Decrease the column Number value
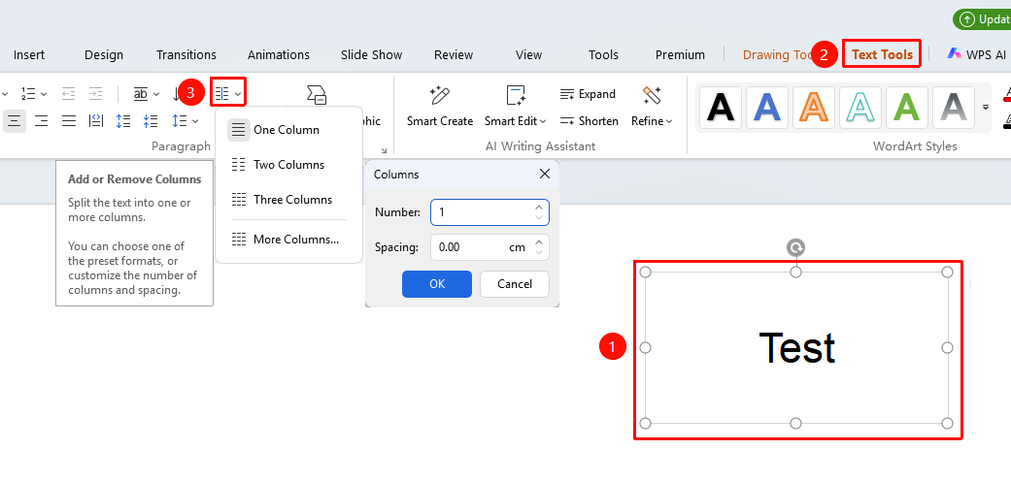Screen dimensions: 1011x482 [x=539, y=217]
